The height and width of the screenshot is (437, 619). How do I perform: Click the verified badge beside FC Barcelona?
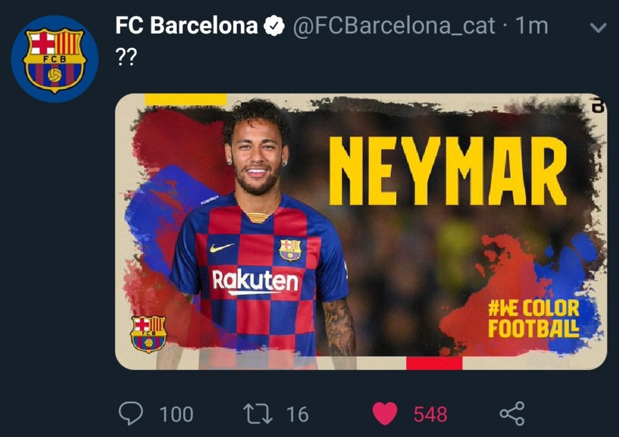[x=274, y=26]
